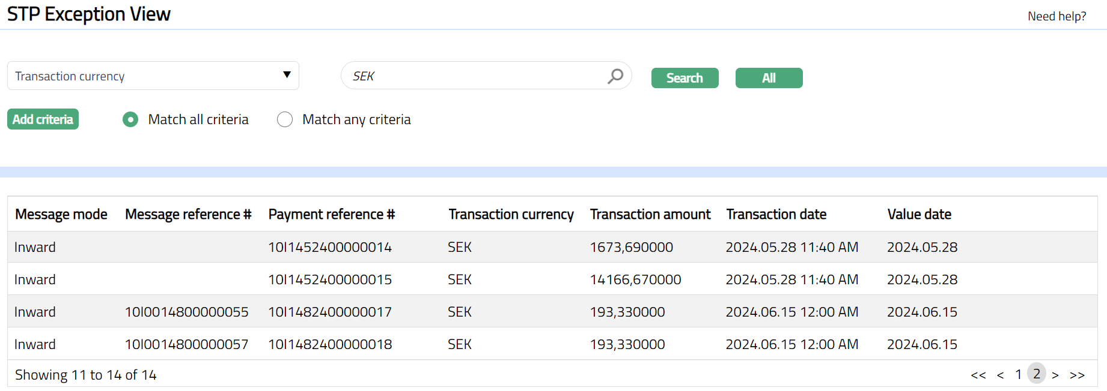Image resolution: width=1107 pixels, height=391 pixels.
Task: Go to next page arrow (>)
Action: [1055, 375]
